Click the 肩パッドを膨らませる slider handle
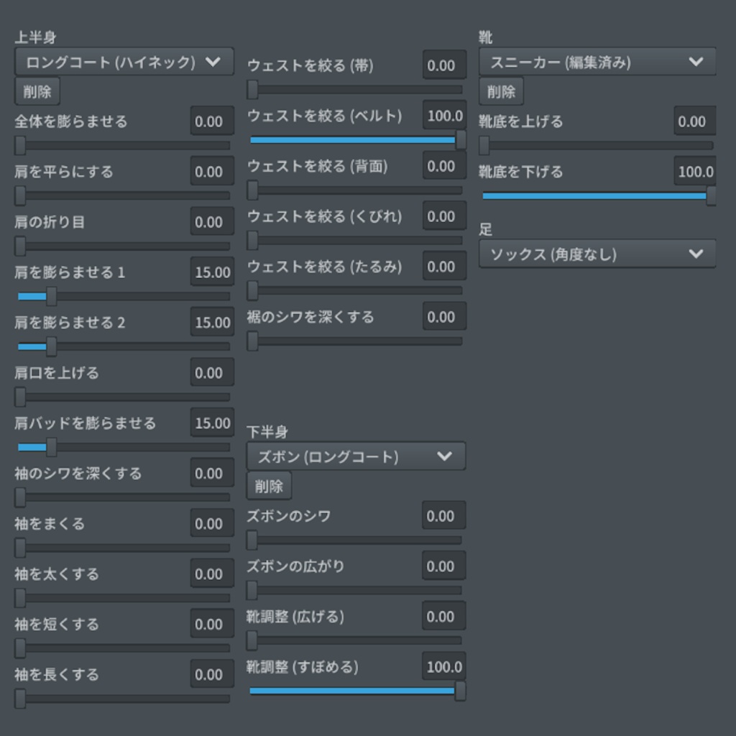 coord(50,447)
